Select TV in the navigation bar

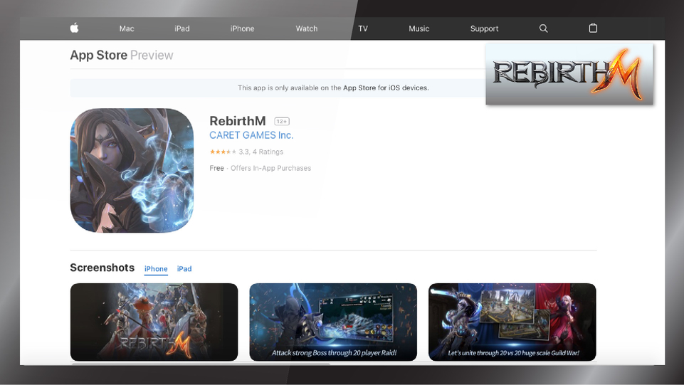363,28
